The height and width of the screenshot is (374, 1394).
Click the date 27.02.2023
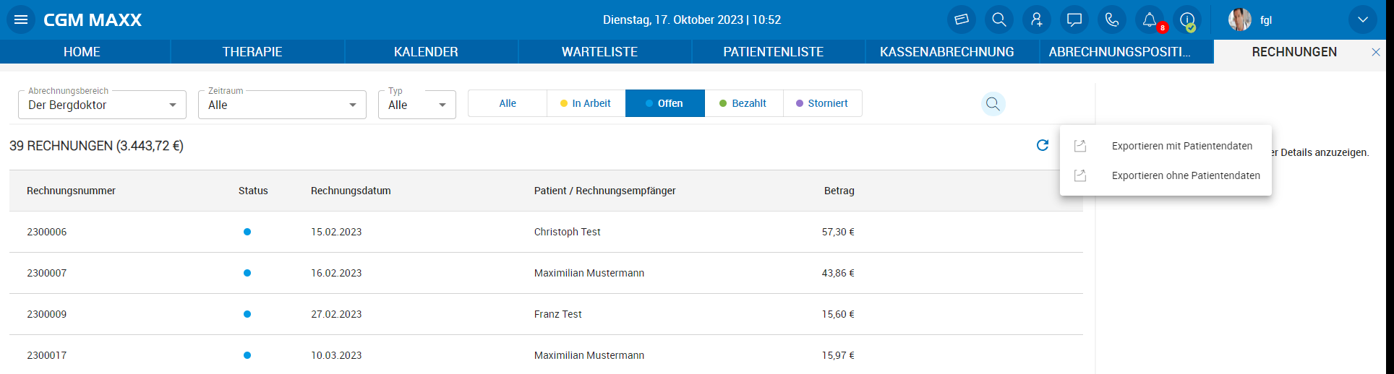(336, 314)
